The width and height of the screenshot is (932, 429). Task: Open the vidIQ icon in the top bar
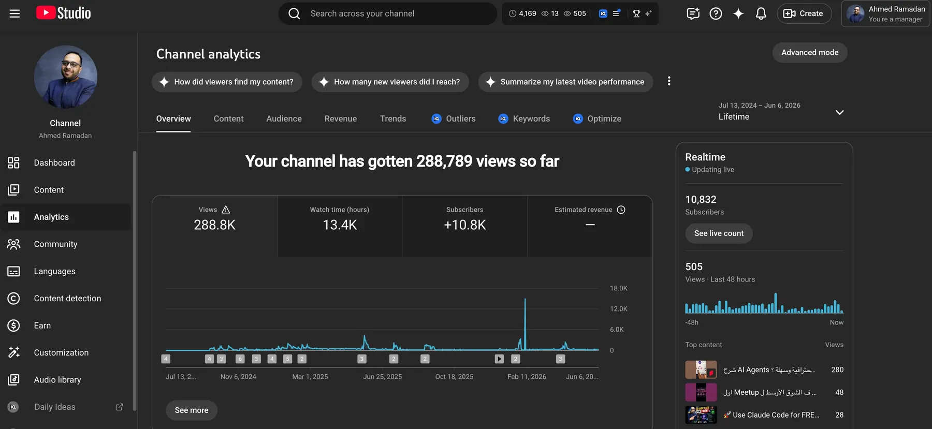point(603,13)
